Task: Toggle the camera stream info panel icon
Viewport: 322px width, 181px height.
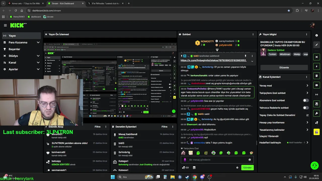Action: pos(317,104)
